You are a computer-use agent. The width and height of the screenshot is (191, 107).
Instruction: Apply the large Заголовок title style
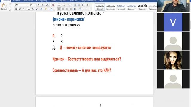pos(142,7)
